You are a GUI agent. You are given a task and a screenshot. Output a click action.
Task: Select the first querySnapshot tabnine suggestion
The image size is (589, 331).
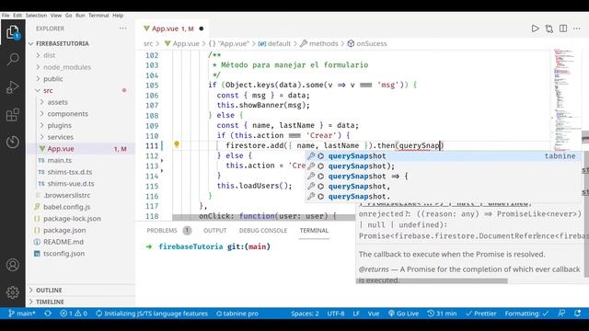(x=443, y=155)
